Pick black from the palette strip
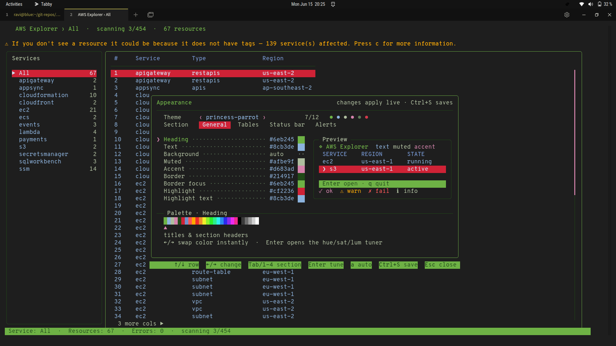The height and width of the screenshot is (346, 616). (239, 221)
